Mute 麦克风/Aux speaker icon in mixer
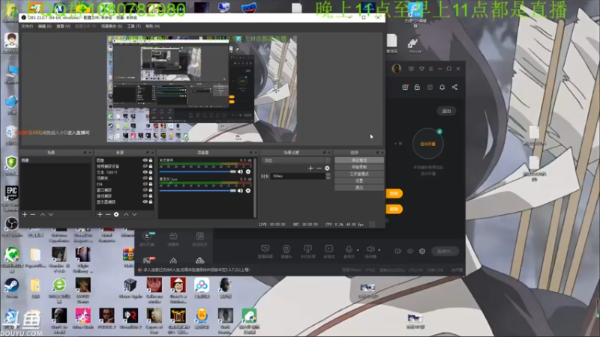The image size is (600, 337). (x=240, y=191)
